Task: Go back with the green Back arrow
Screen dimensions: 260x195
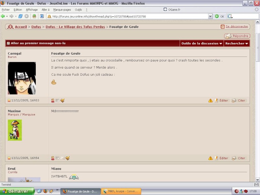Action: point(3,16)
